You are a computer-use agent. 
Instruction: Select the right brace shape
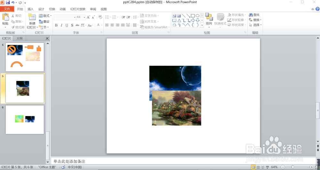pos(197,25)
